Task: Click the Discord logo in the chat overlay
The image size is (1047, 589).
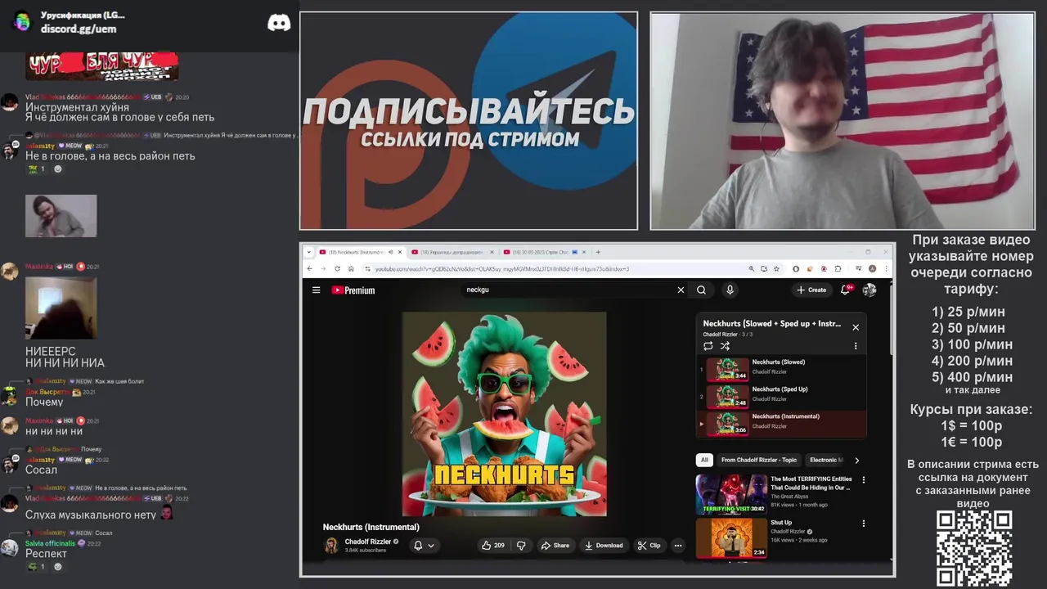Action: [279, 23]
